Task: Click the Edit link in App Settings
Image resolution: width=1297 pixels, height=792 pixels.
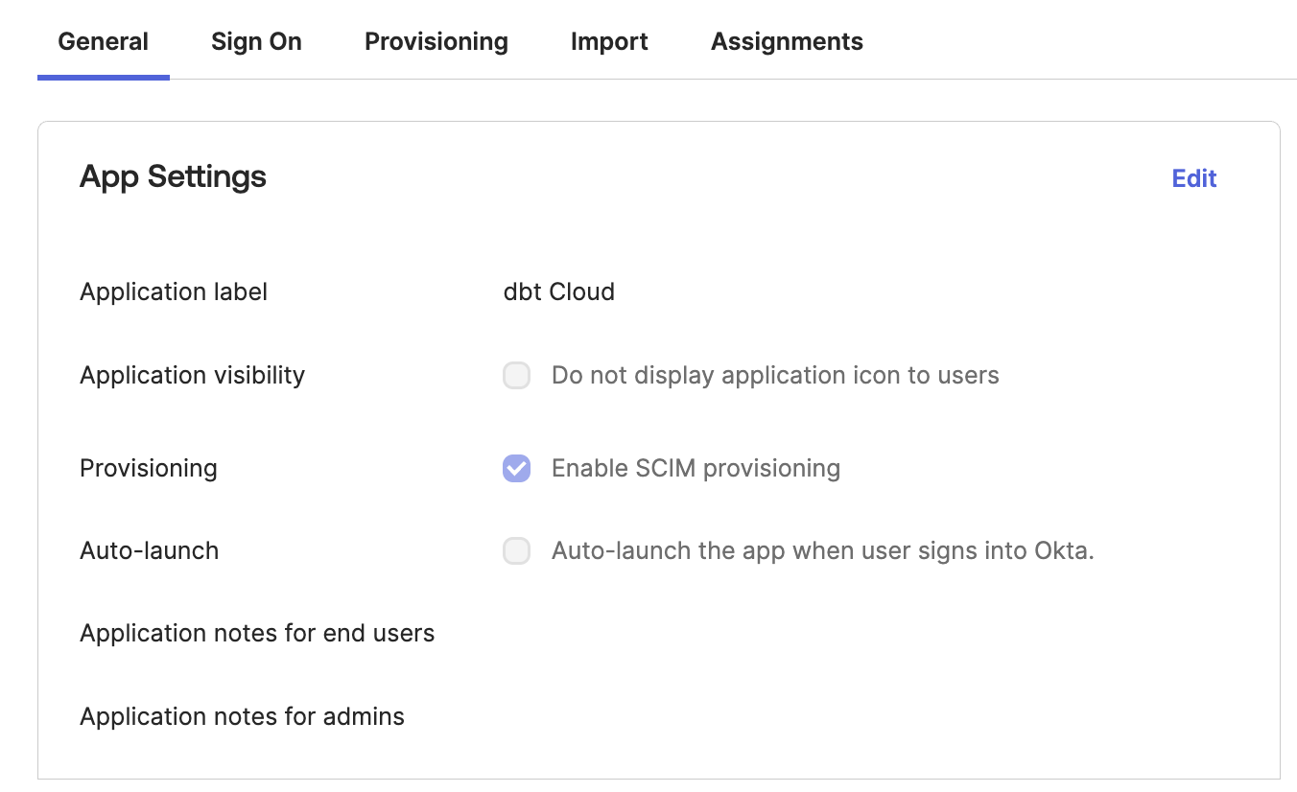Action: click(1192, 178)
